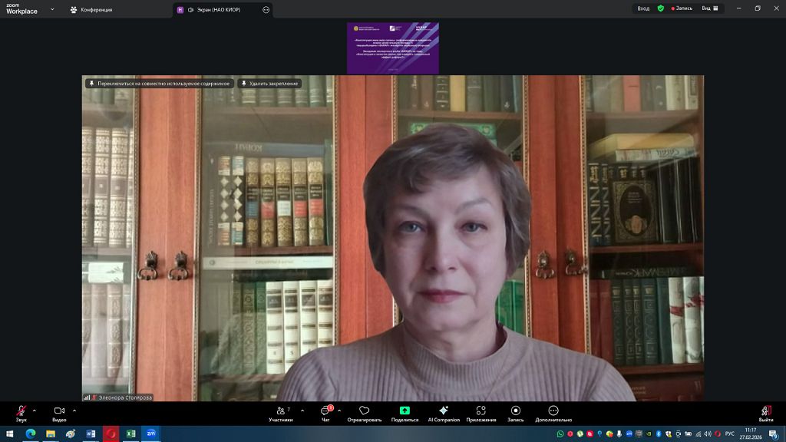Click the Отреагировать heart icon
The height and width of the screenshot is (442, 786).
[x=364, y=412]
